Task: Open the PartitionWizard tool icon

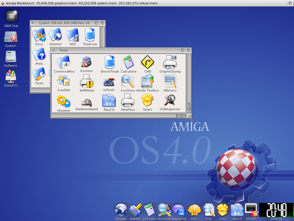Action: pyautogui.click(x=86, y=102)
